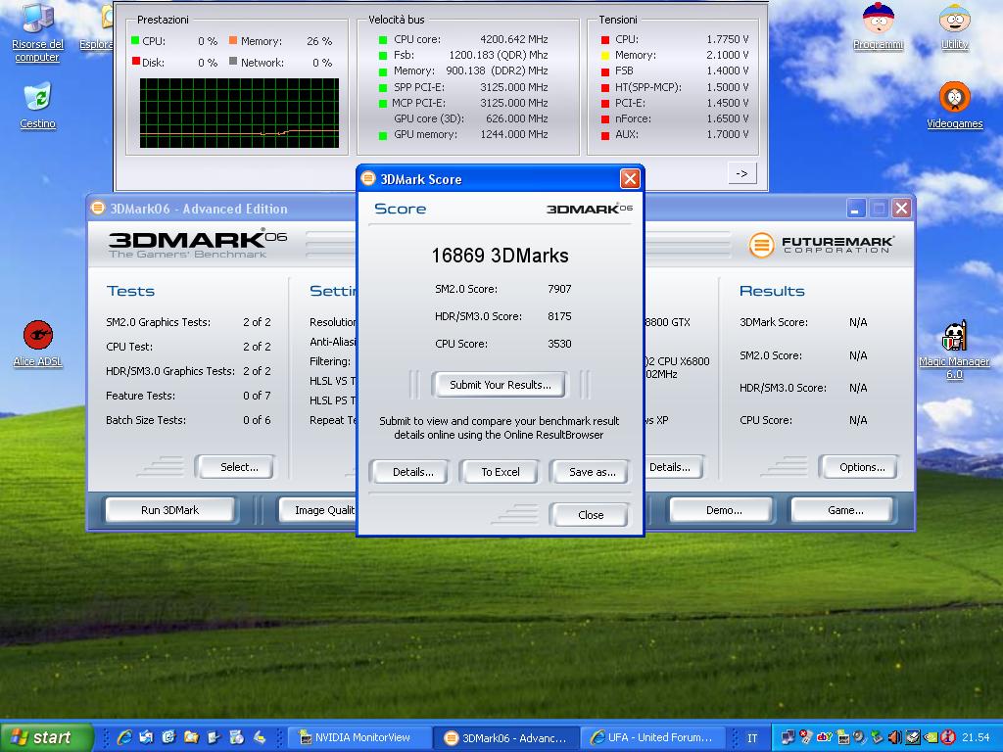Click the 16869 3DMarks score text
1003x752 pixels.
click(x=500, y=256)
